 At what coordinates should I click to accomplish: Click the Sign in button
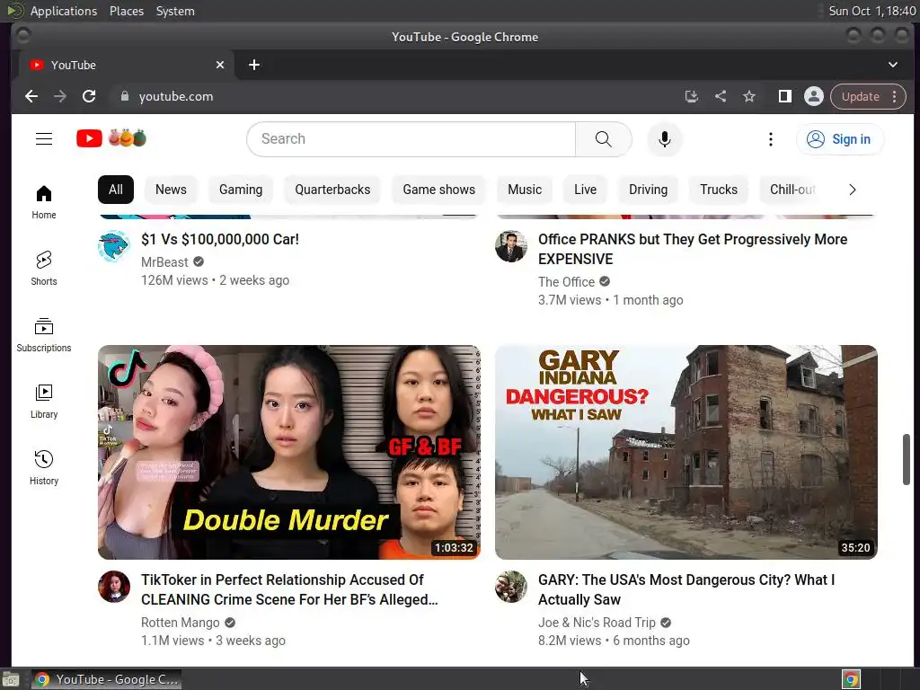[840, 139]
